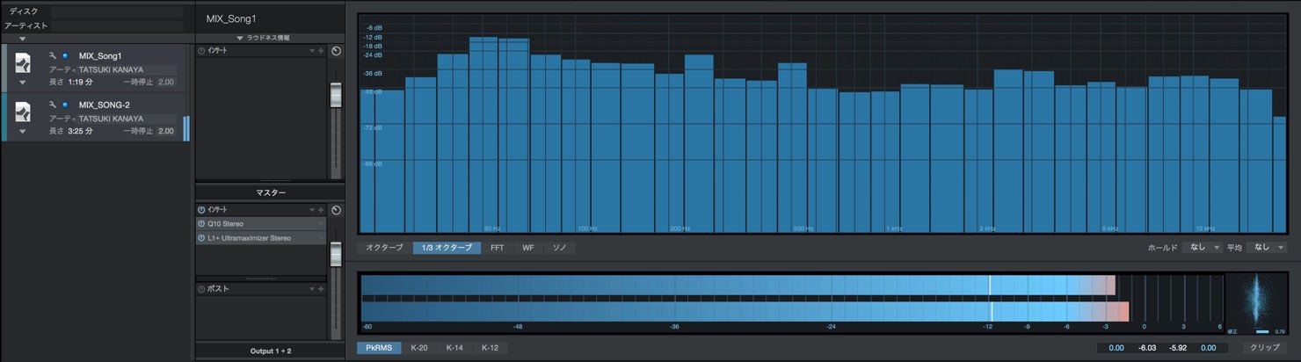Expand MIX_SONG-2 track details arrow
The width and height of the screenshot is (1301, 362).
(x=24, y=131)
